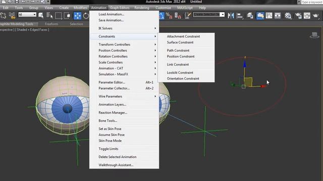Viewport: 323px width, 181px height.
Task: Toggle the Spinner Snap icon
Action: tap(178, 16)
